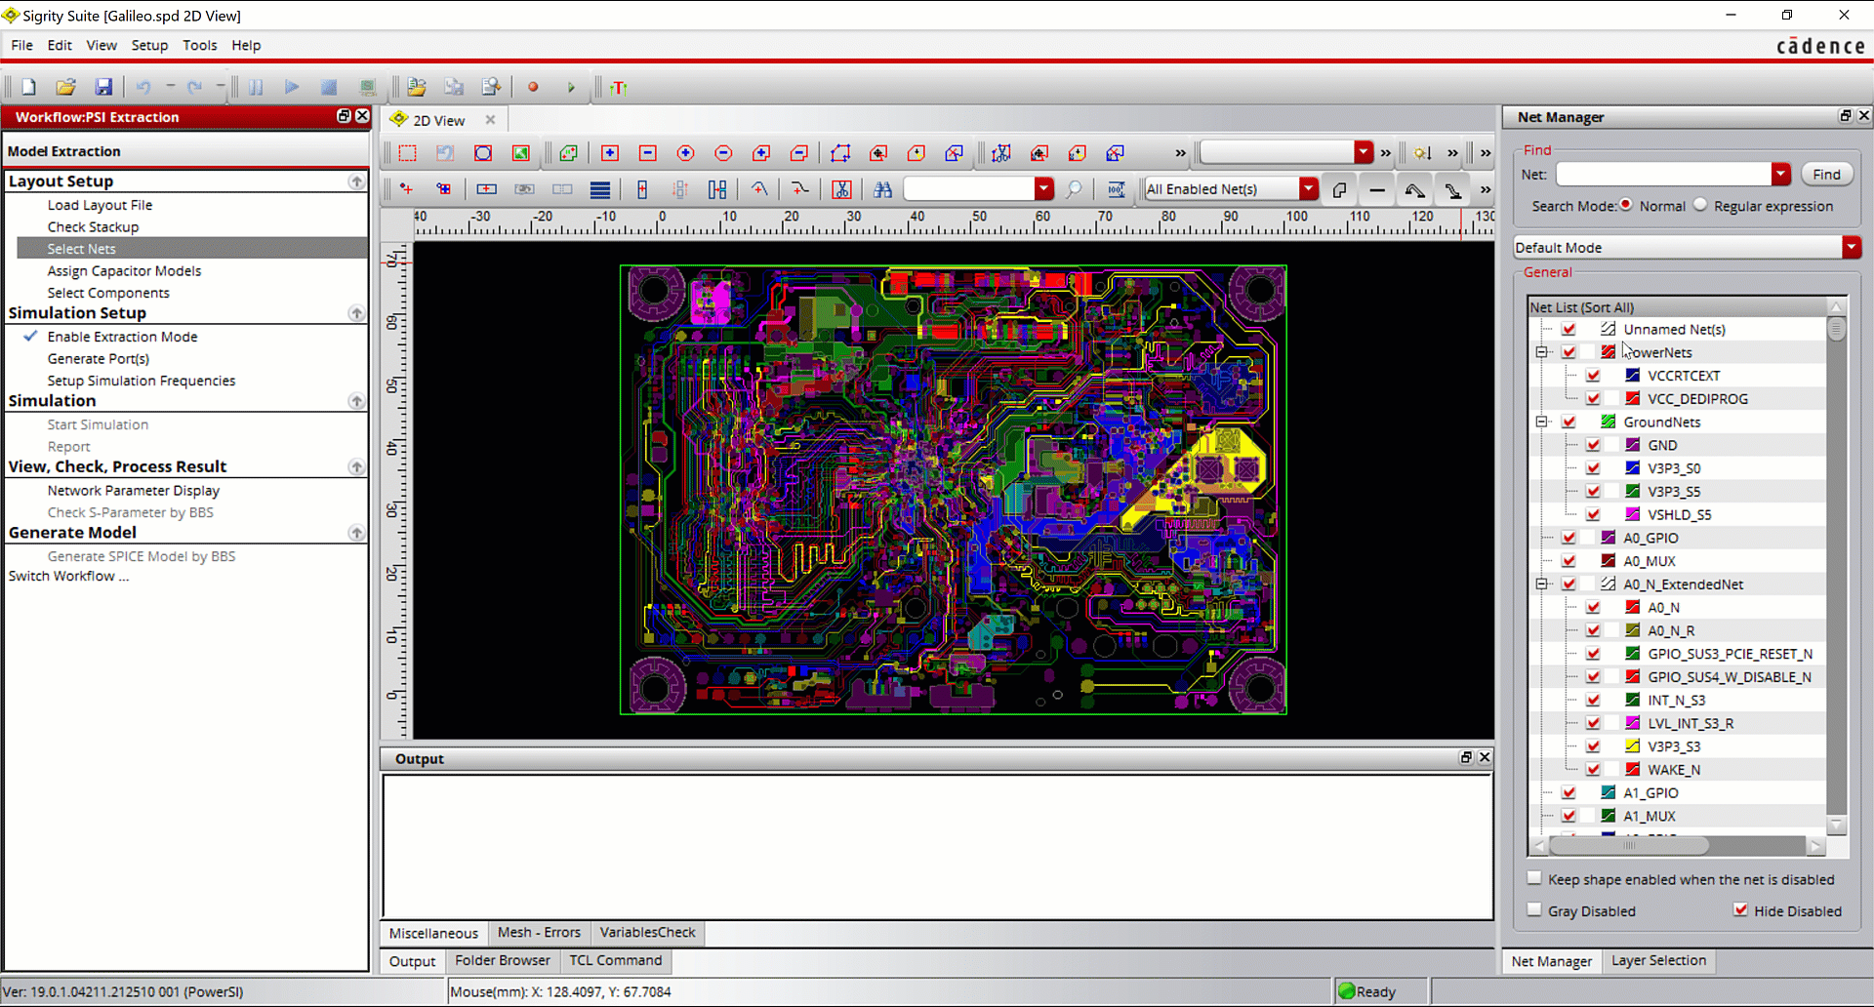This screenshot has height=1007, width=1874.
Task: Open the Default Mode dropdown
Action: point(1852,248)
